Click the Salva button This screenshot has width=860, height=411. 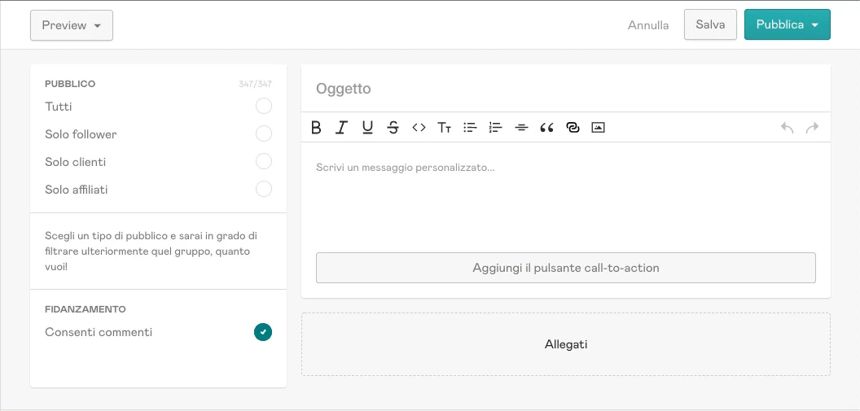pos(710,24)
